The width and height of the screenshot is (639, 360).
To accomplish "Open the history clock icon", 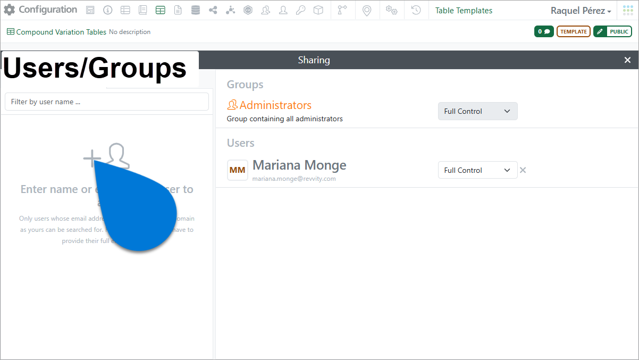I will coord(416,10).
